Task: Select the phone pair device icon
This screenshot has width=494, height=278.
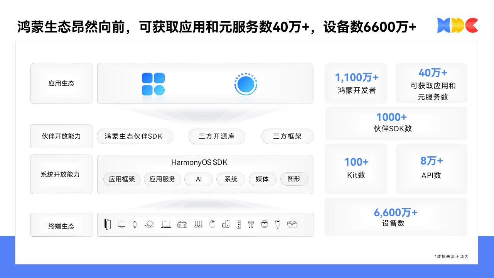Action: (226, 224)
